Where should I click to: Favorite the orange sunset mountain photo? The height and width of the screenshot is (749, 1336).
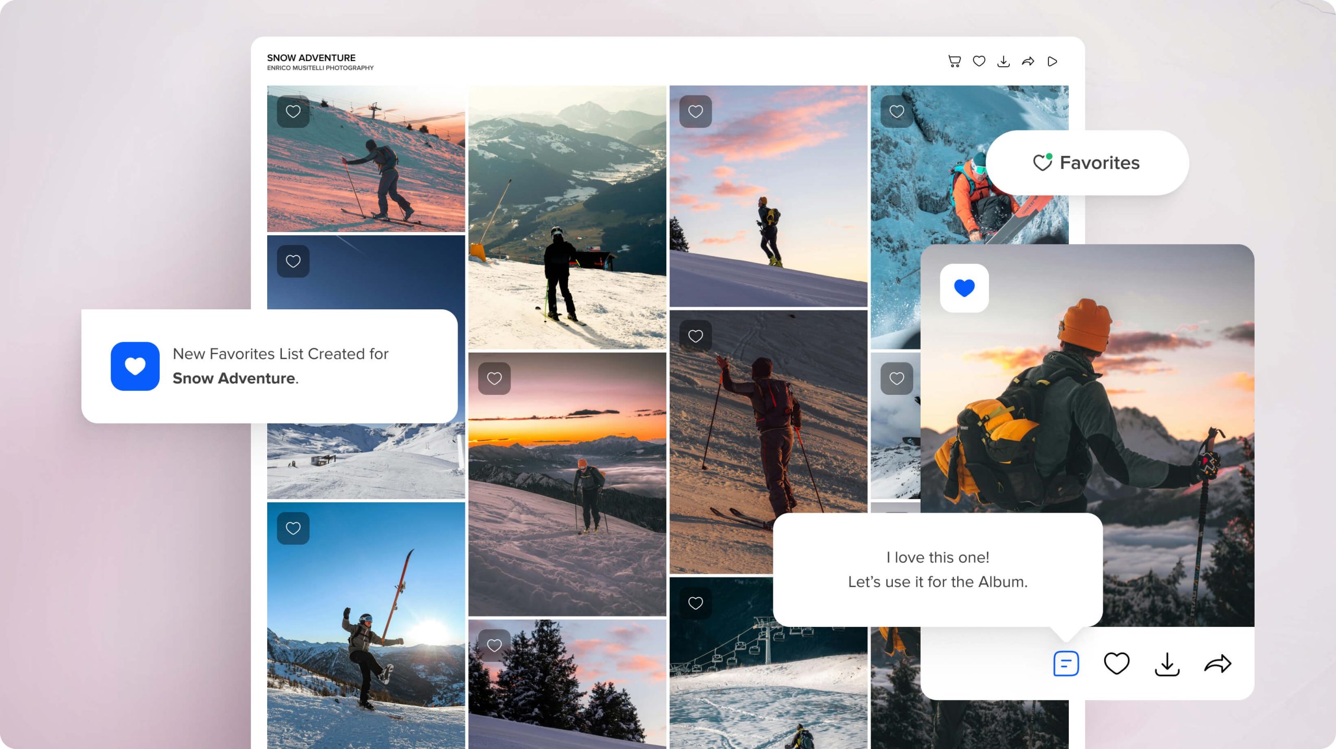coord(494,378)
